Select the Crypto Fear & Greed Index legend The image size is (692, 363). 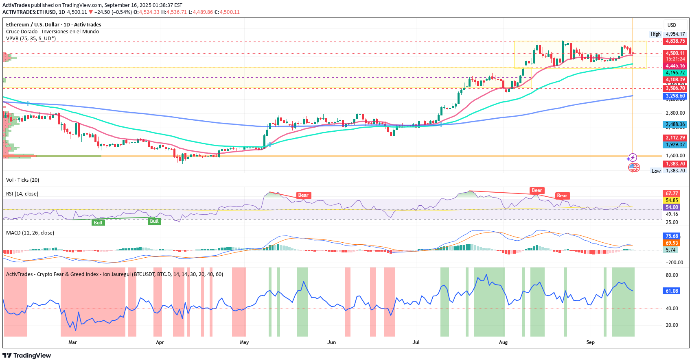tap(114, 274)
